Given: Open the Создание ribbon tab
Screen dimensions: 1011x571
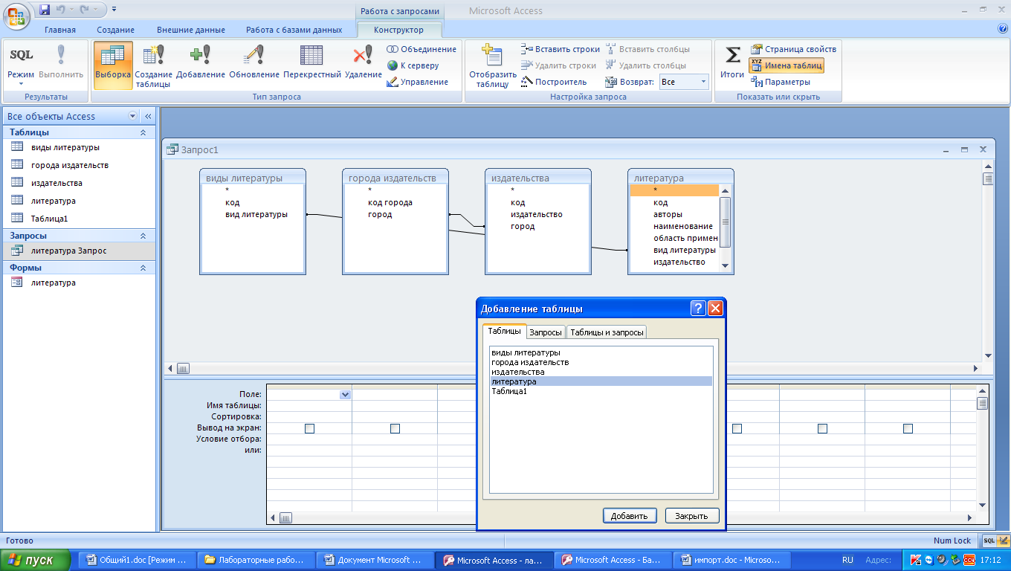Looking at the screenshot, I should point(115,30).
